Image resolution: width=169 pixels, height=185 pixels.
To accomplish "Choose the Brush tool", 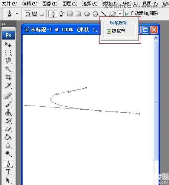I will click(8, 104).
